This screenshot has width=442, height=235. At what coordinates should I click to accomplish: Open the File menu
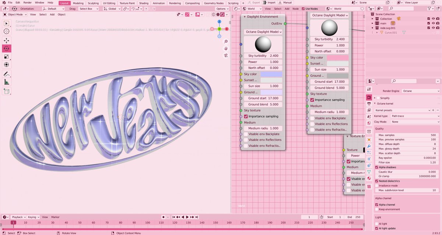(x=10, y=3)
